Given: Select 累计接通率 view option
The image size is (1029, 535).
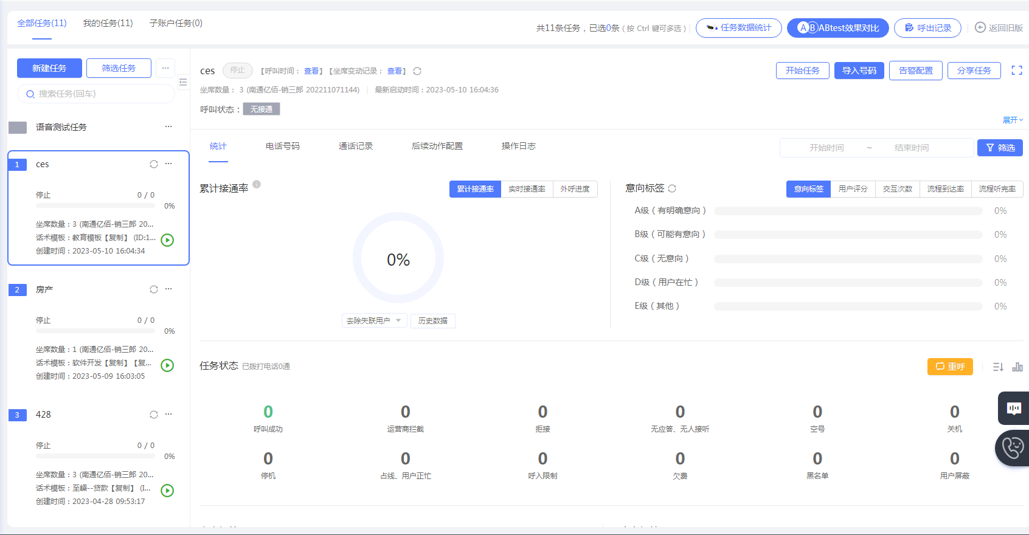Looking at the screenshot, I should (476, 189).
